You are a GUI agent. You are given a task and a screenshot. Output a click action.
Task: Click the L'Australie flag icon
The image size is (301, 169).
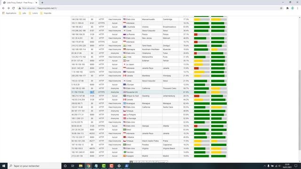tap(124, 27)
